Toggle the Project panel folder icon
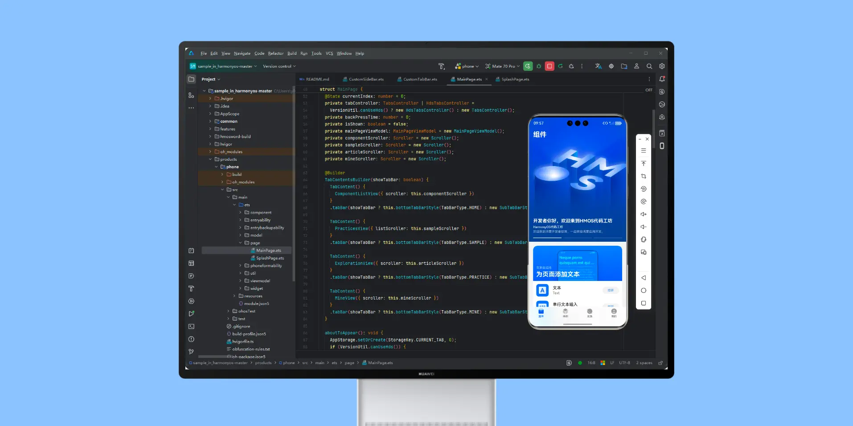Screen dimensions: 853x426 (x=191, y=79)
